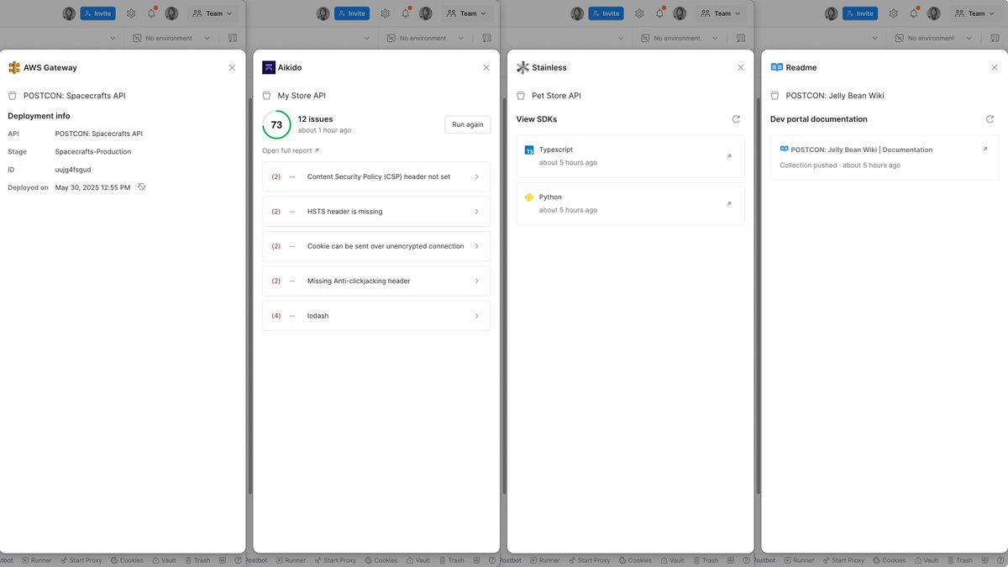Open notifications bell above the Aikido panel
This screenshot has height=567, width=1008.
(x=406, y=13)
